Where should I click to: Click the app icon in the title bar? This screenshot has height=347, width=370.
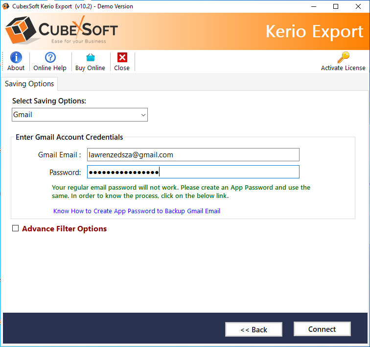[x=6, y=6]
